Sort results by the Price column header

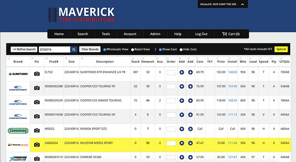[x=221, y=62]
